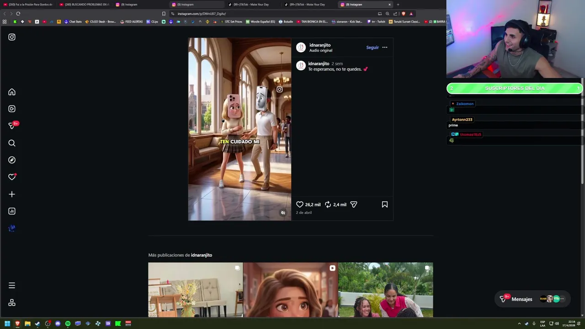Screen dimensions: 585x329
Task: Open the Dashboard chart icon in sidebar
Action: click(12, 211)
